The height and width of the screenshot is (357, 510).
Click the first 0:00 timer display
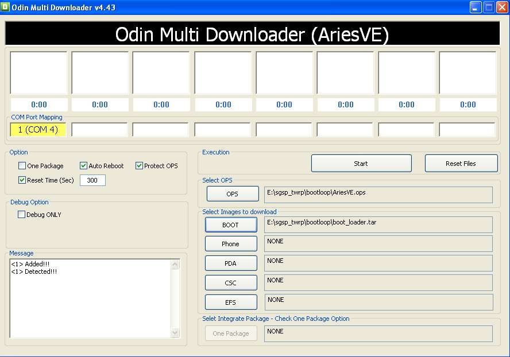[x=39, y=104]
